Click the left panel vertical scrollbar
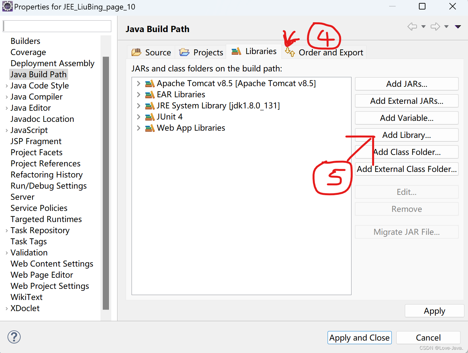This screenshot has height=353, width=468. point(106,183)
